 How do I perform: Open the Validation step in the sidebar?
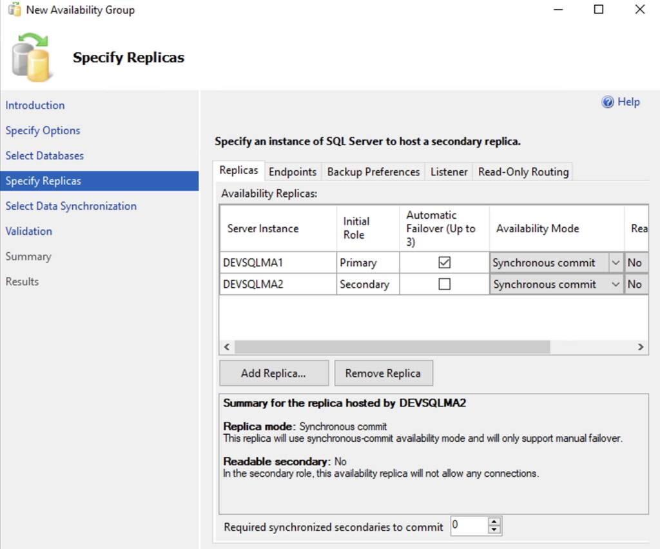(x=29, y=231)
